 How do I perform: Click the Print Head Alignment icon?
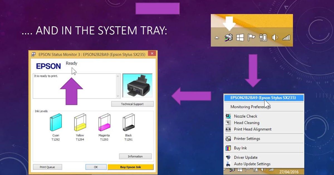228,129
